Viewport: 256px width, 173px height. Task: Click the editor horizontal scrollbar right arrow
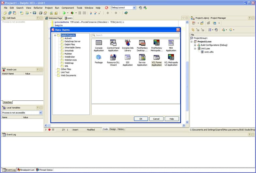(184, 125)
